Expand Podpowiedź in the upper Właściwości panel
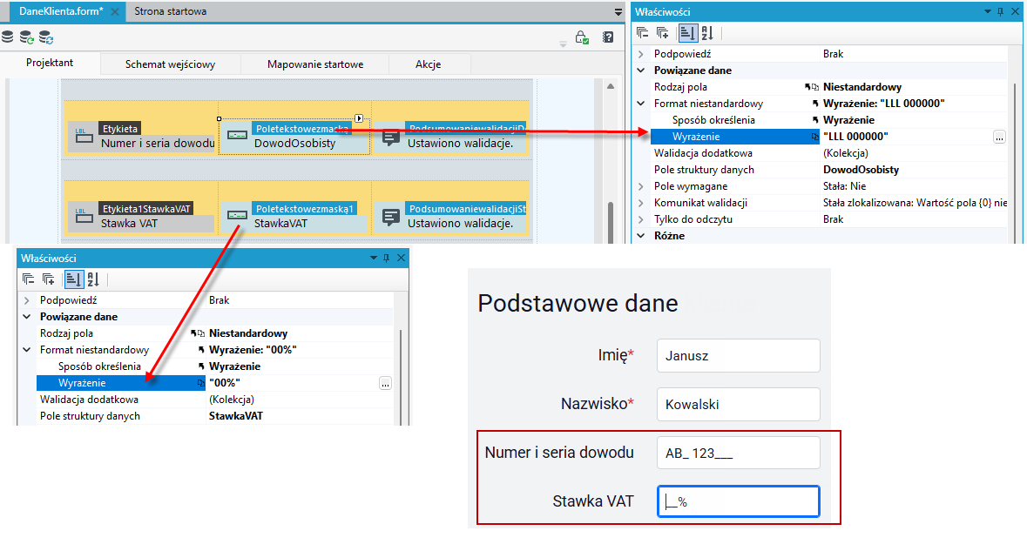 (x=641, y=54)
